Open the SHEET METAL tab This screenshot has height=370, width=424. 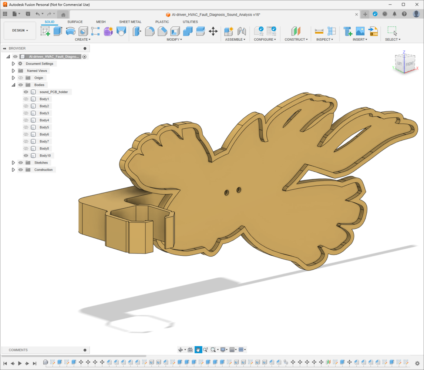(x=130, y=22)
